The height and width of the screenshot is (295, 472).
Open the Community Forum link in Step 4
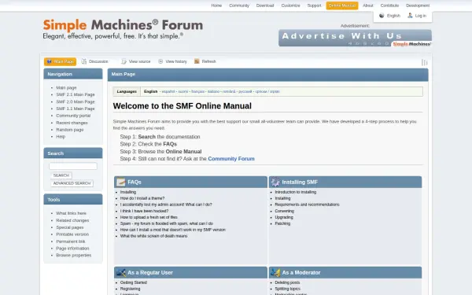pyautogui.click(x=231, y=159)
